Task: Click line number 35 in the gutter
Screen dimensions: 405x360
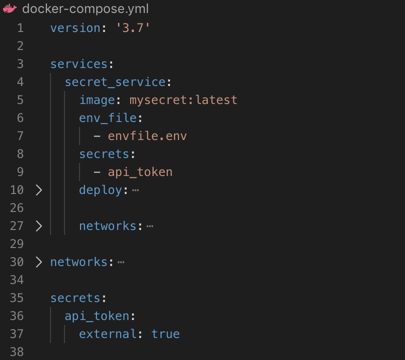Action: (x=16, y=298)
